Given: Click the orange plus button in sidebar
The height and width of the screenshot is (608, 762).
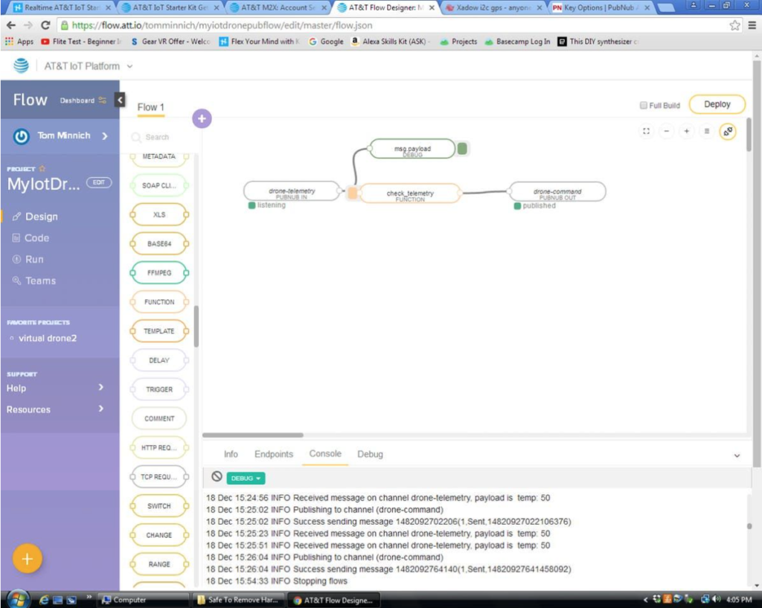Looking at the screenshot, I should coord(28,559).
